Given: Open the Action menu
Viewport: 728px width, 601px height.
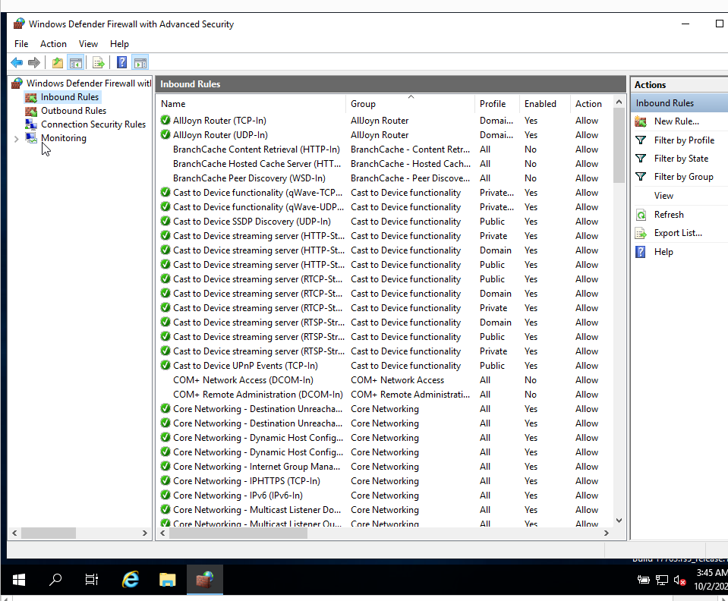Looking at the screenshot, I should coord(53,44).
